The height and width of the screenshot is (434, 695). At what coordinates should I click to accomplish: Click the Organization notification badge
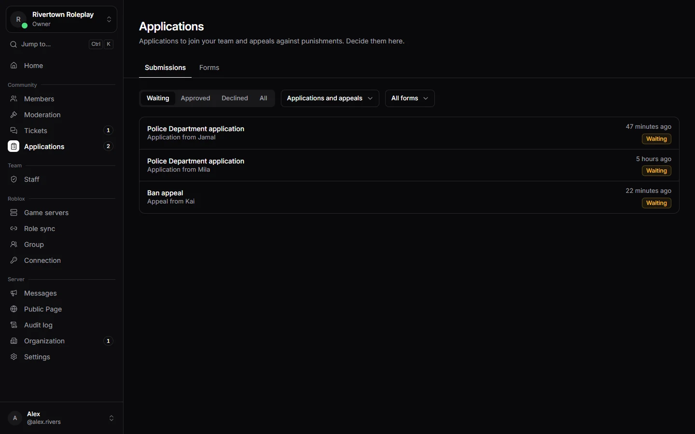tap(108, 341)
